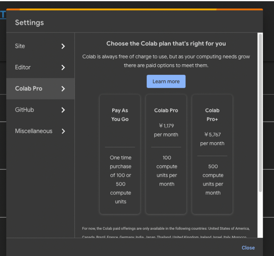Open the Site settings section
The image size is (274, 256).
pos(40,46)
